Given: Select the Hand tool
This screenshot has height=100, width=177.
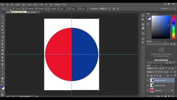Looking at the screenshot, I should coord(2,78).
